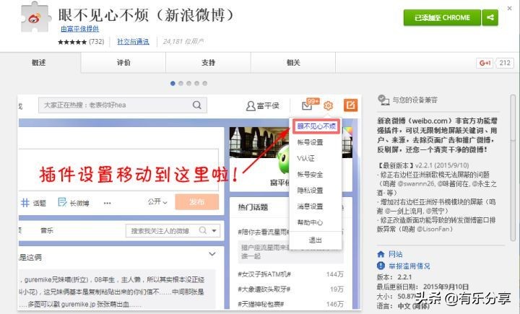This screenshot has height=314, width=520.
Task: Click the magnifier icon in the followed-posts search
Action: pos(203,230)
